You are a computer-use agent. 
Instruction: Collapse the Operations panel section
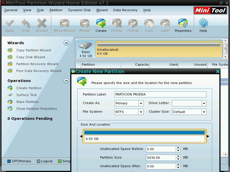pyautogui.click(x=66, y=80)
